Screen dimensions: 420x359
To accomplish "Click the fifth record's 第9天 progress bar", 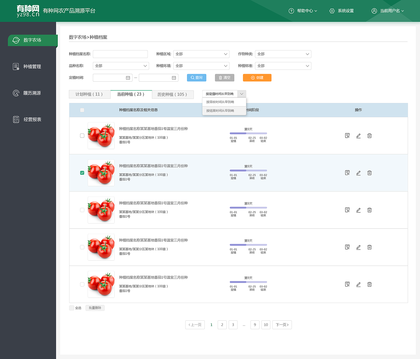I will coord(248,282).
